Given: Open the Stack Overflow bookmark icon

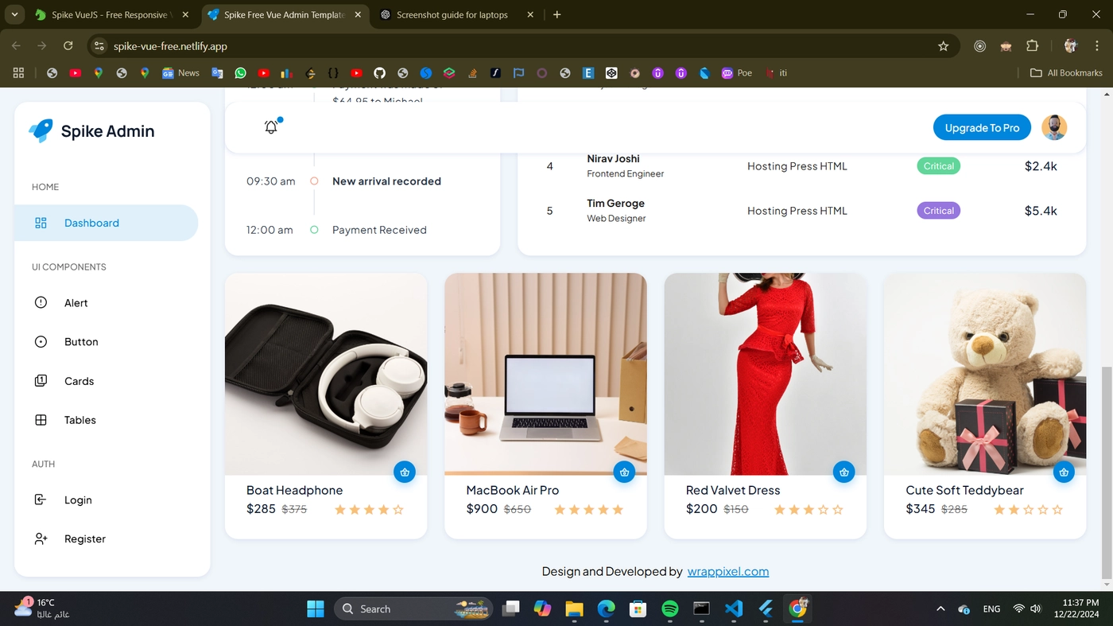Looking at the screenshot, I should (x=472, y=72).
